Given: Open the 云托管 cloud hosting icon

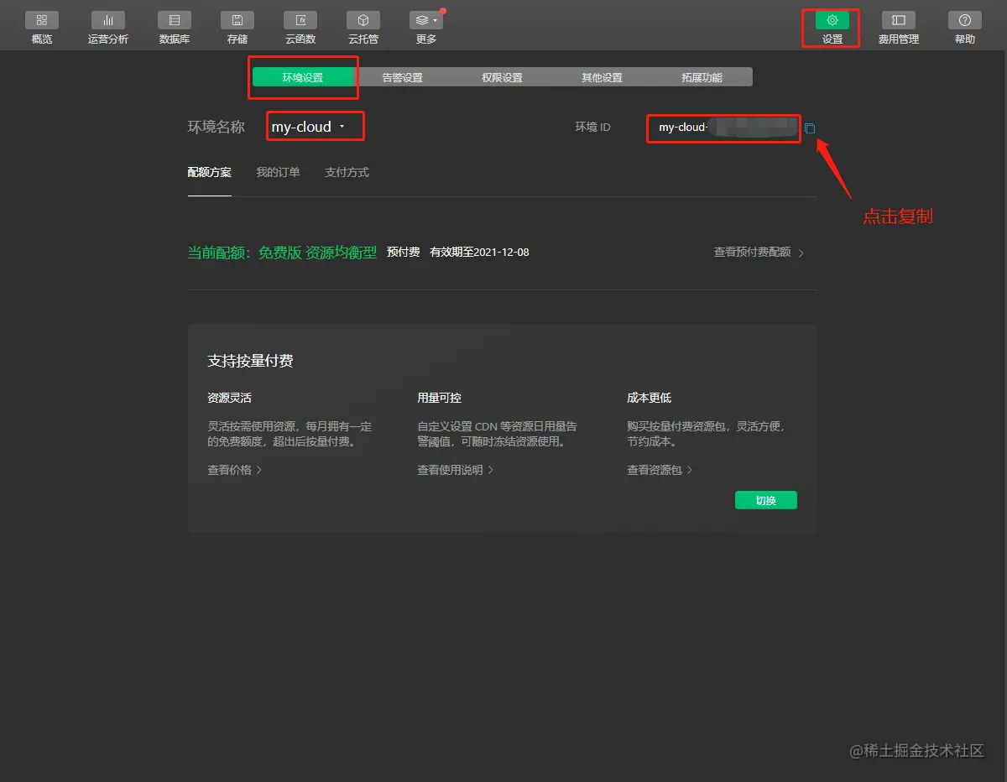Looking at the screenshot, I should tap(363, 20).
